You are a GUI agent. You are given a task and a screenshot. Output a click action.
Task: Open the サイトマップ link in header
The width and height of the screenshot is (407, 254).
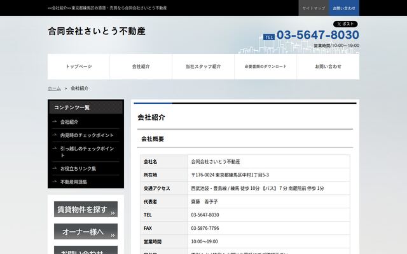coord(314,8)
